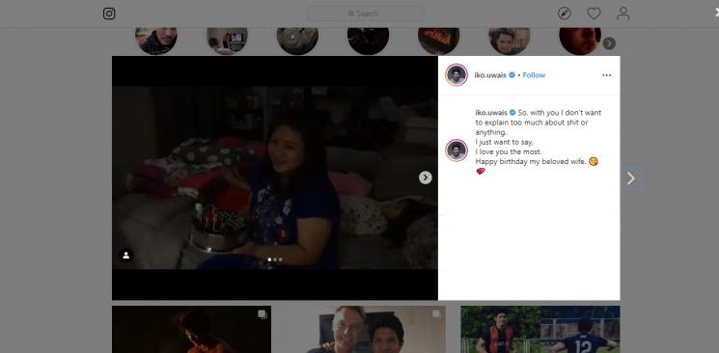This screenshot has height=353, width=719.
Task: Open the Instagram home logo
Action: click(109, 14)
